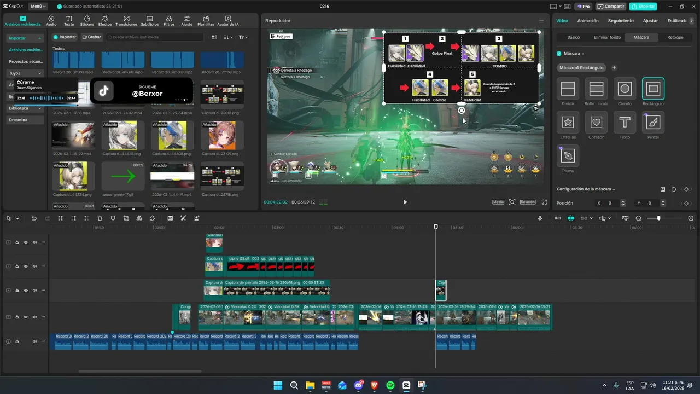The image size is (700, 394).
Task: Click the Compartir button
Action: 611,7
